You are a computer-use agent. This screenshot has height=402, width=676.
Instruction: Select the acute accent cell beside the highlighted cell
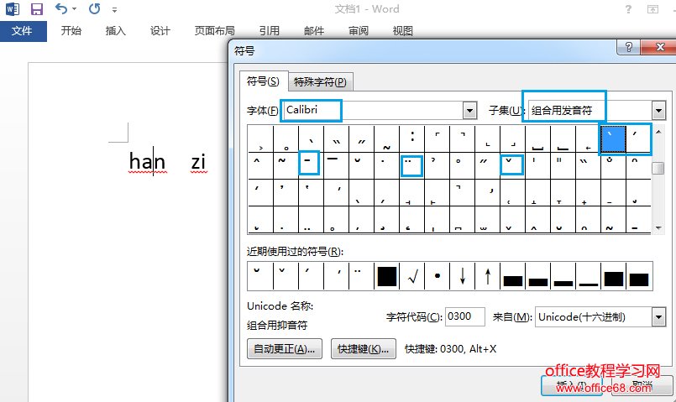(x=638, y=139)
